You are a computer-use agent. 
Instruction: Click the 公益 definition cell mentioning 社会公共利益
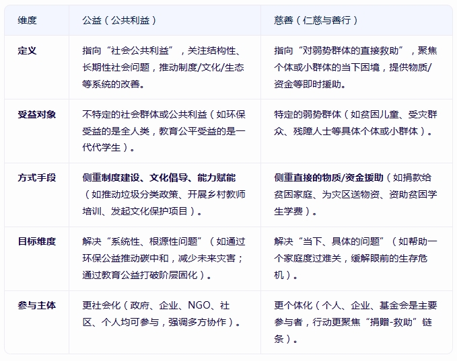click(x=164, y=67)
